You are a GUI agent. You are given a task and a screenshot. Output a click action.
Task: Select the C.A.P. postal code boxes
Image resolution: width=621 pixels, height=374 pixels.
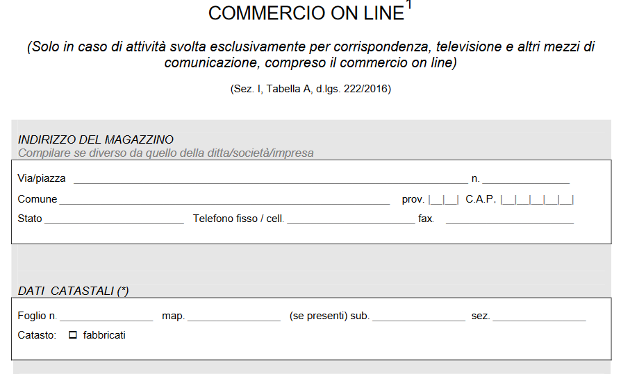pos(537,200)
